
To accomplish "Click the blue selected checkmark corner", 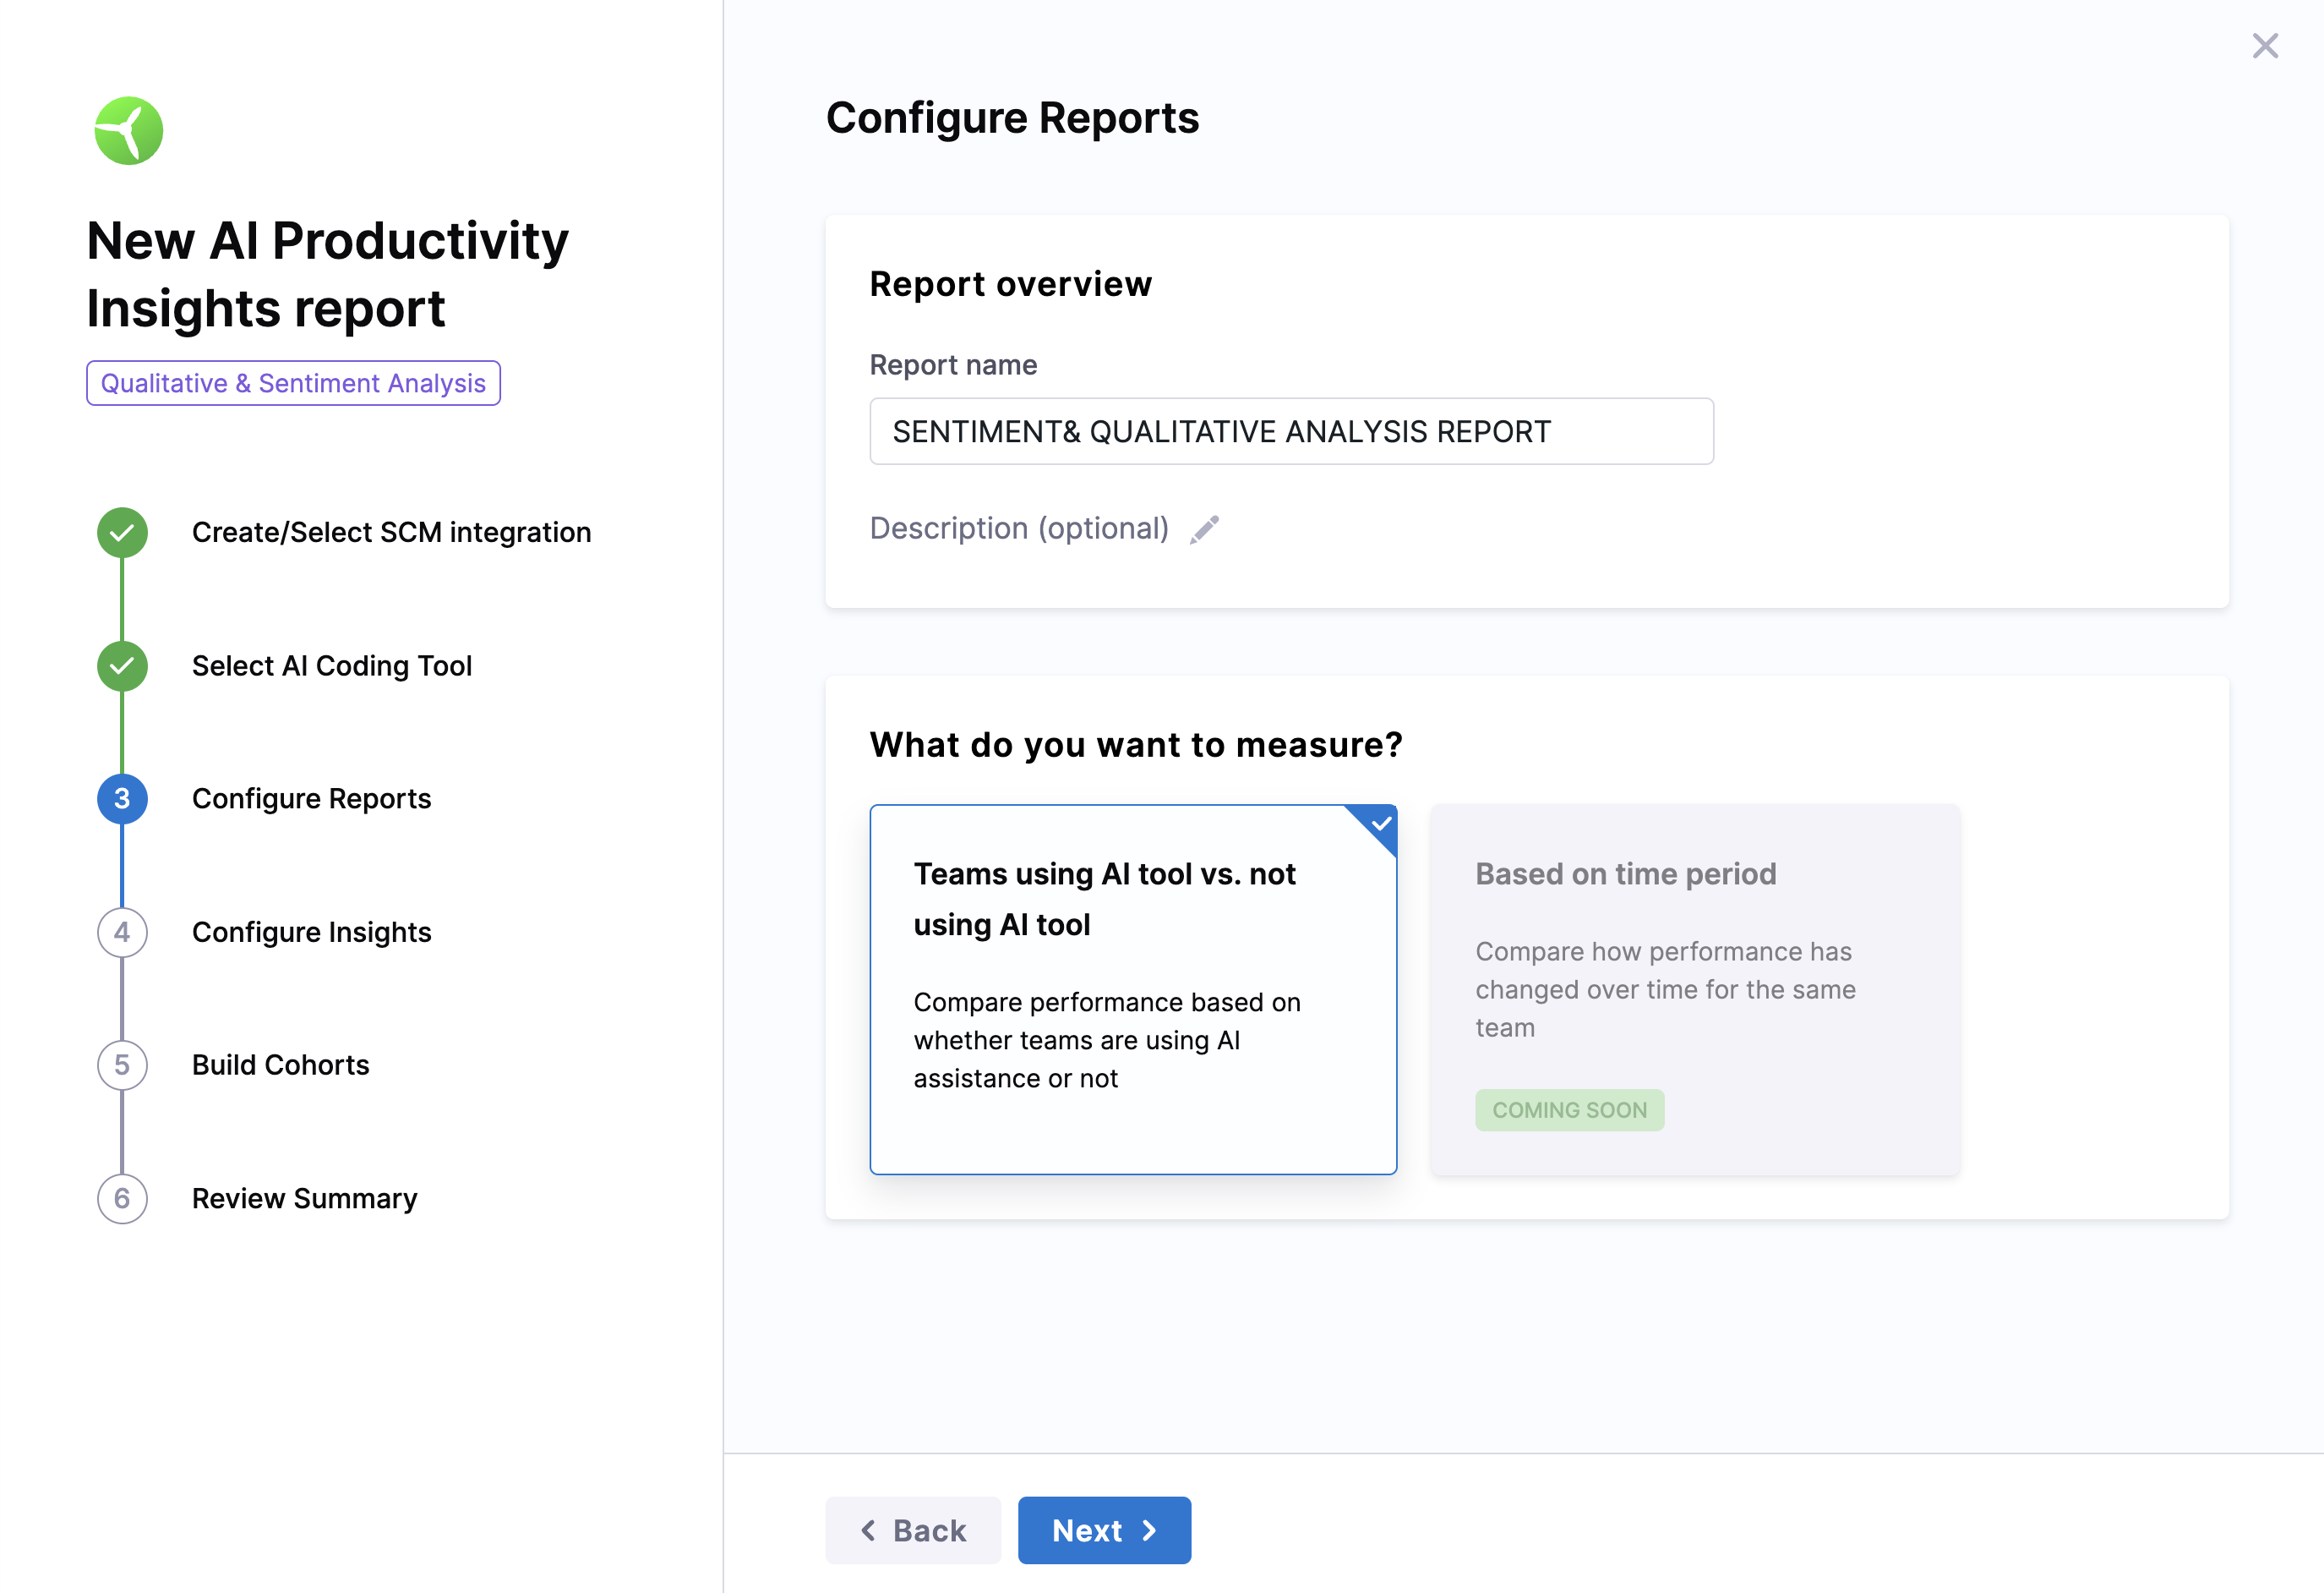I will (1380, 824).
